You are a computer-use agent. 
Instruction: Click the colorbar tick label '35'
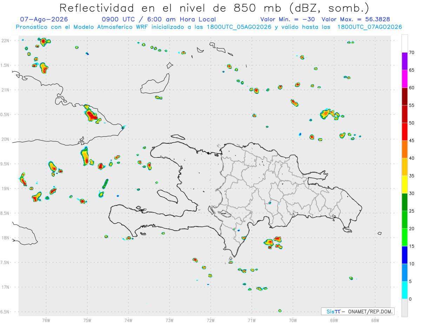tap(412, 176)
